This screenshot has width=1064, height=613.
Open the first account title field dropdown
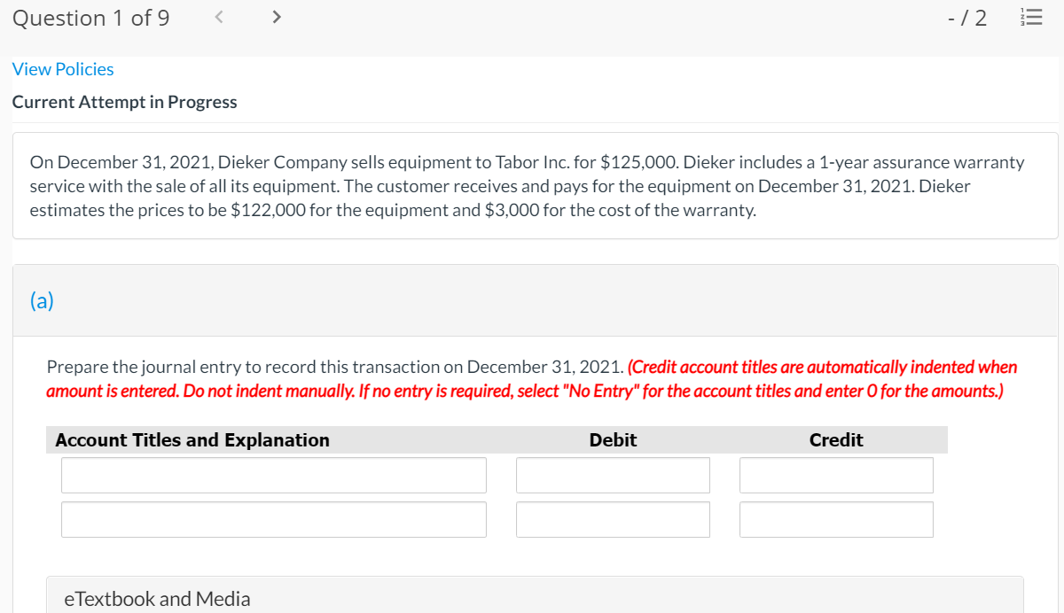coord(273,475)
